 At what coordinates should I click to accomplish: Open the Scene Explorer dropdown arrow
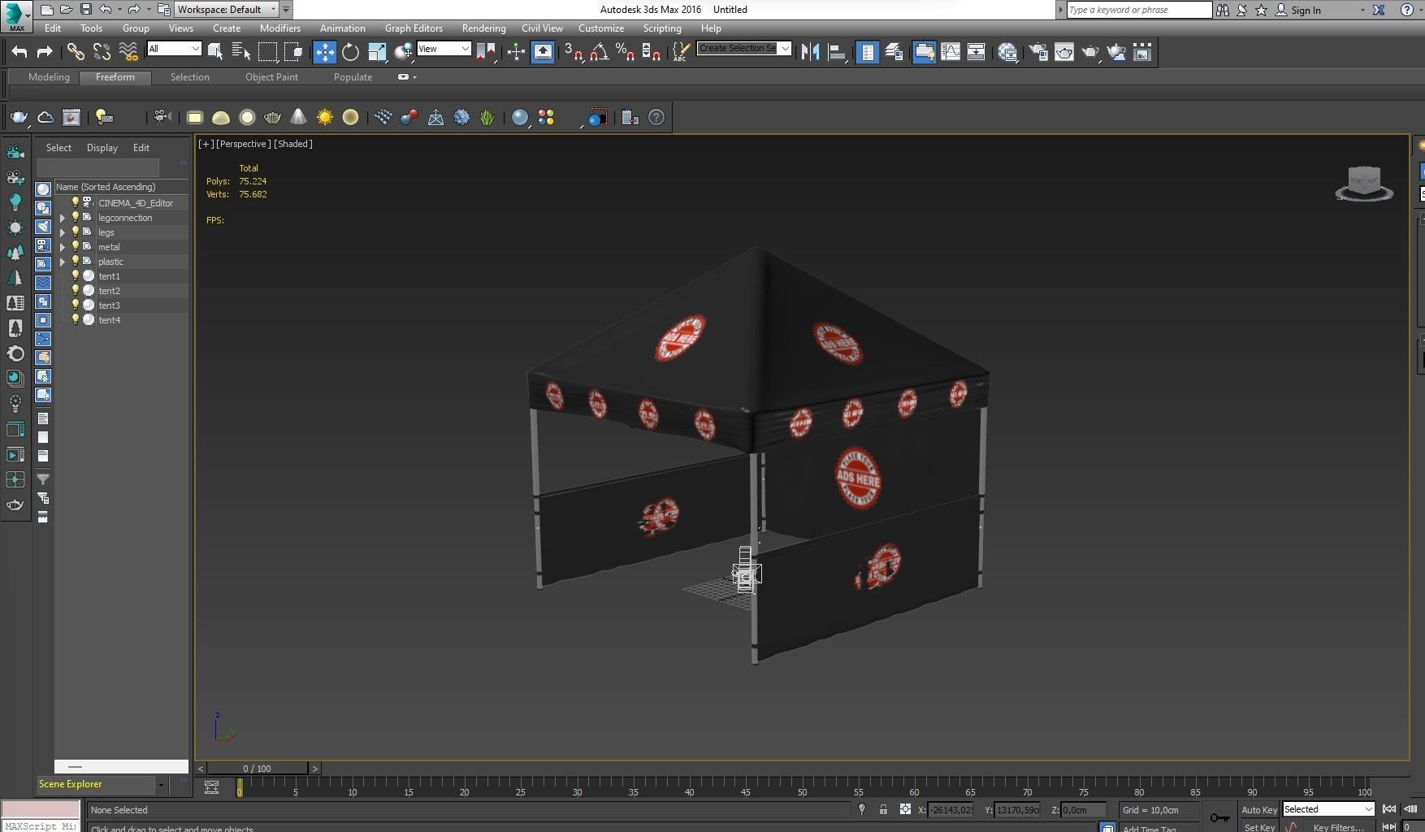click(x=161, y=785)
